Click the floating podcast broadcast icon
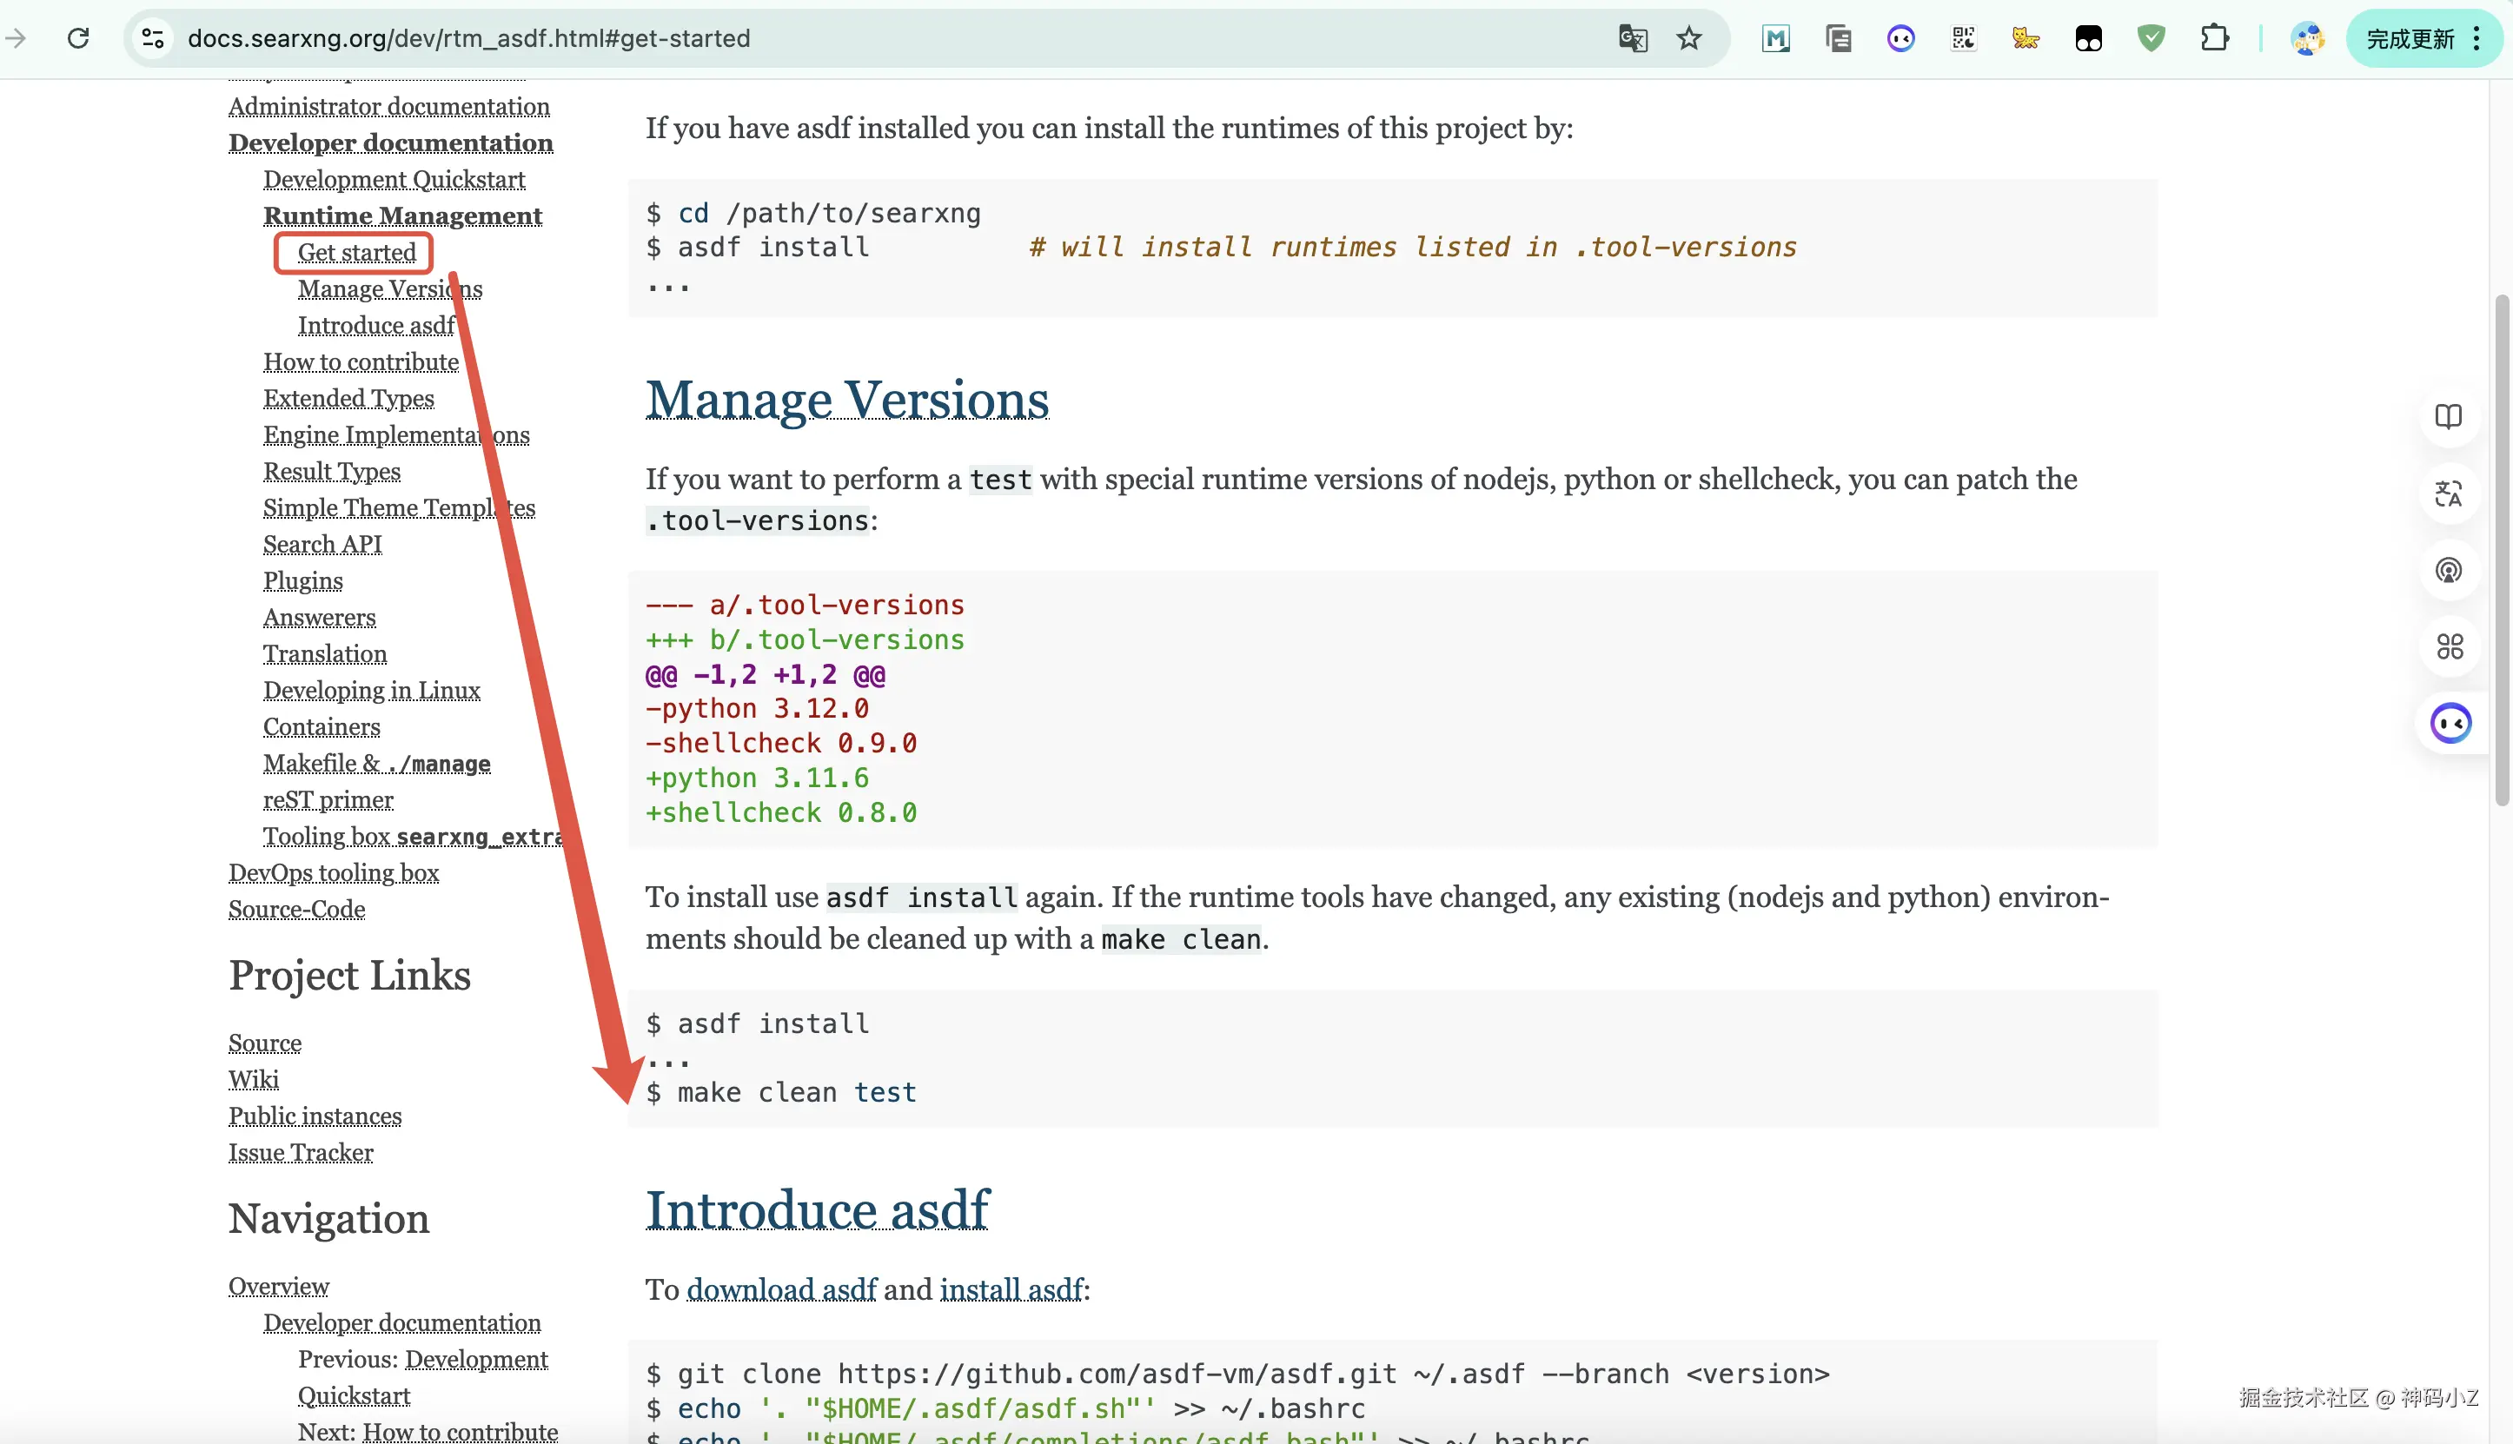Screen dimensions: 2513x1444 [x=2449, y=570]
